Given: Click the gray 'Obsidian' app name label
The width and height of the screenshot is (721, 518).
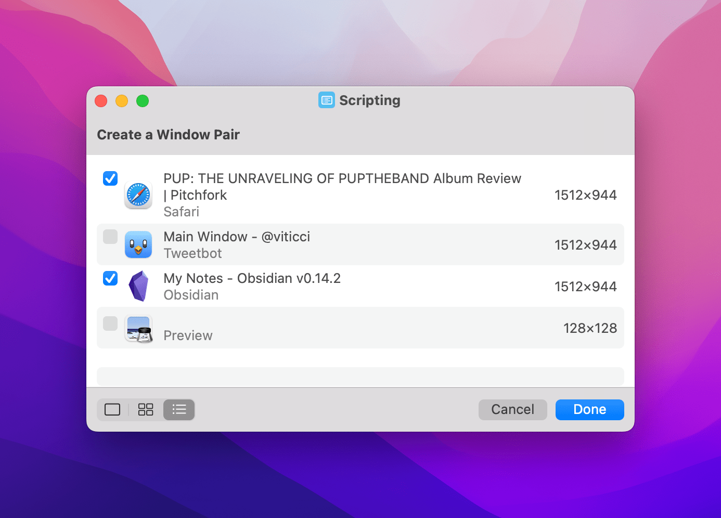Looking at the screenshot, I should click(x=191, y=295).
